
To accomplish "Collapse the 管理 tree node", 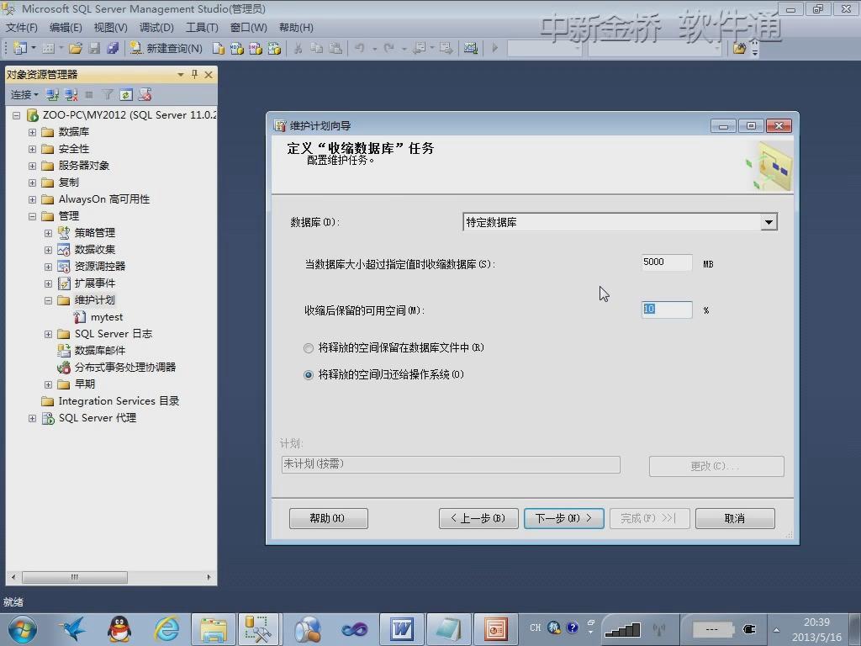I will (x=33, y=216).
